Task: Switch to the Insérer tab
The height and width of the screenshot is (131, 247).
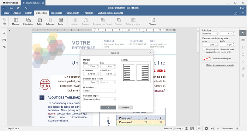Action: pos(28,13)
